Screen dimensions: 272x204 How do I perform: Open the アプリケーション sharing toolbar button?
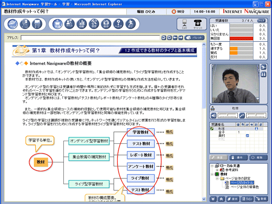[x=25, y=24]
